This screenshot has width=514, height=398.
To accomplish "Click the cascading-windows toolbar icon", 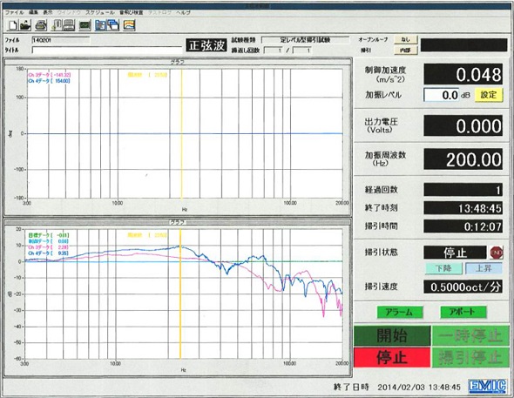I will click(x=113, y=25).
